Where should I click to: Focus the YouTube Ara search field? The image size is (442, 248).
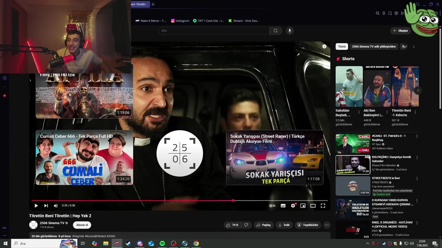coord(213,31)
